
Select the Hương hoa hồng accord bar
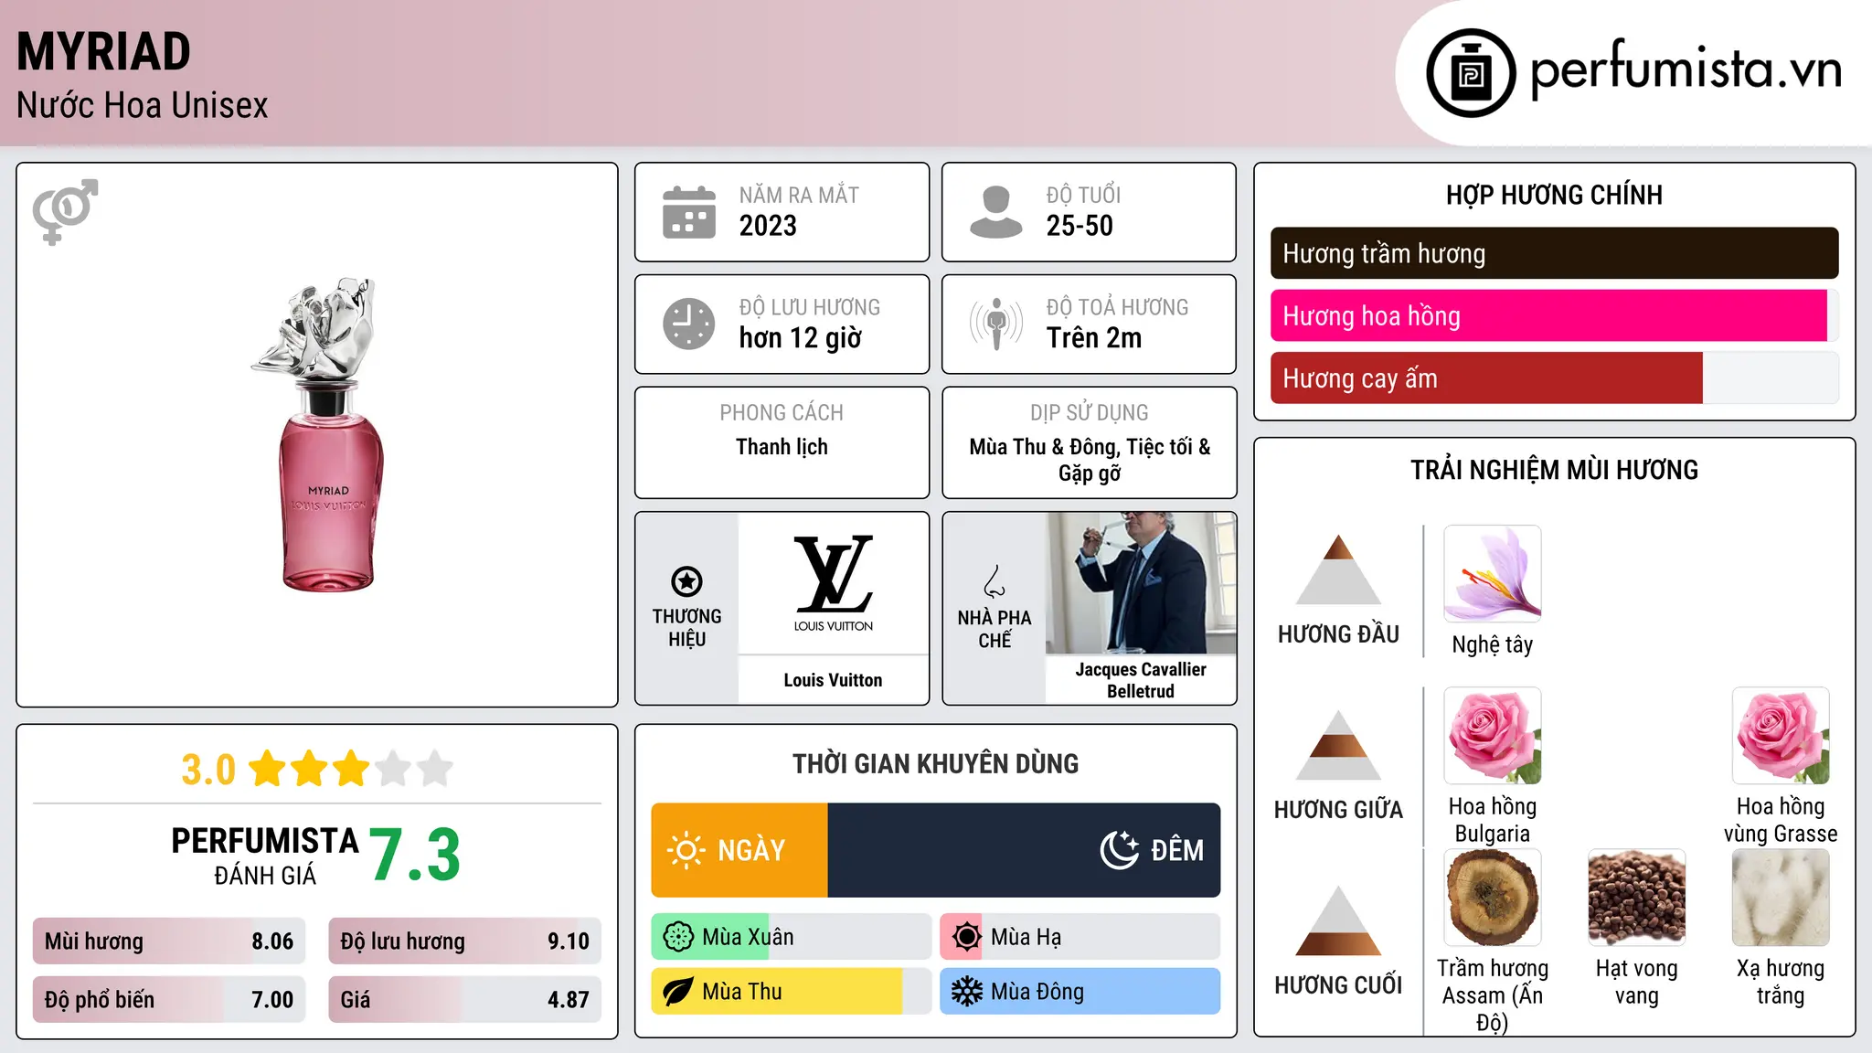click(x=1554, y=315)
